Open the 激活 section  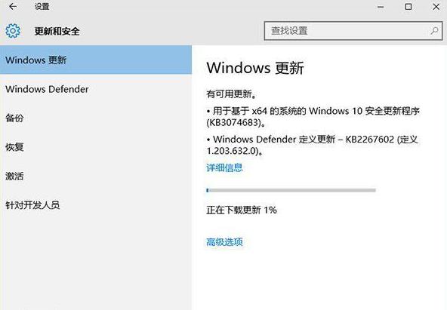point(96,176)
